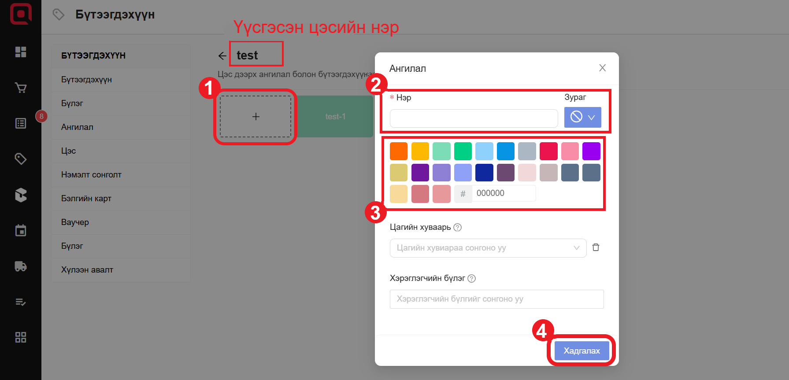Click the add category plus tile
Viewport: 789px width, 380px height.
[256, 117]
